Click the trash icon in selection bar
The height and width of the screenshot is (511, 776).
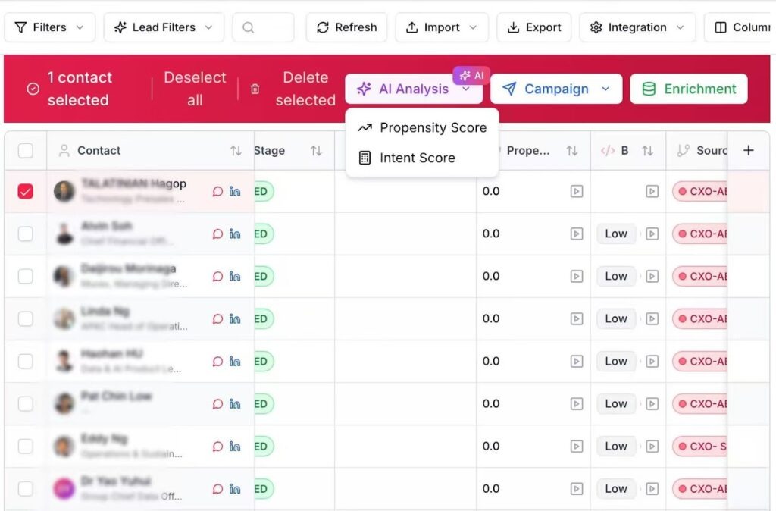(x=255, y=89)
